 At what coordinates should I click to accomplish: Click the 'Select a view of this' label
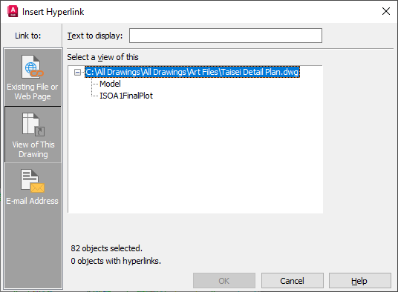102,57
